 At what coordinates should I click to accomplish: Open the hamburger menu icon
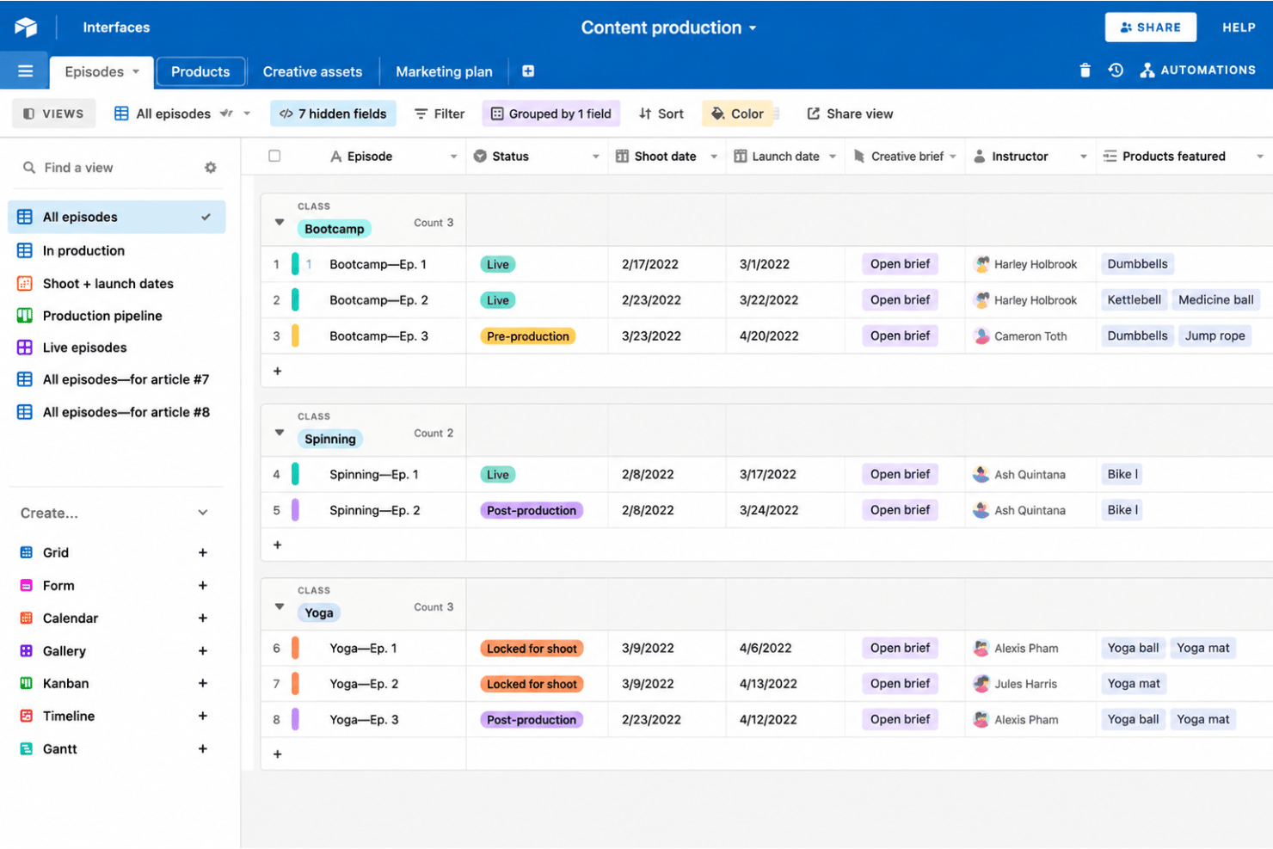click(25, 71)
